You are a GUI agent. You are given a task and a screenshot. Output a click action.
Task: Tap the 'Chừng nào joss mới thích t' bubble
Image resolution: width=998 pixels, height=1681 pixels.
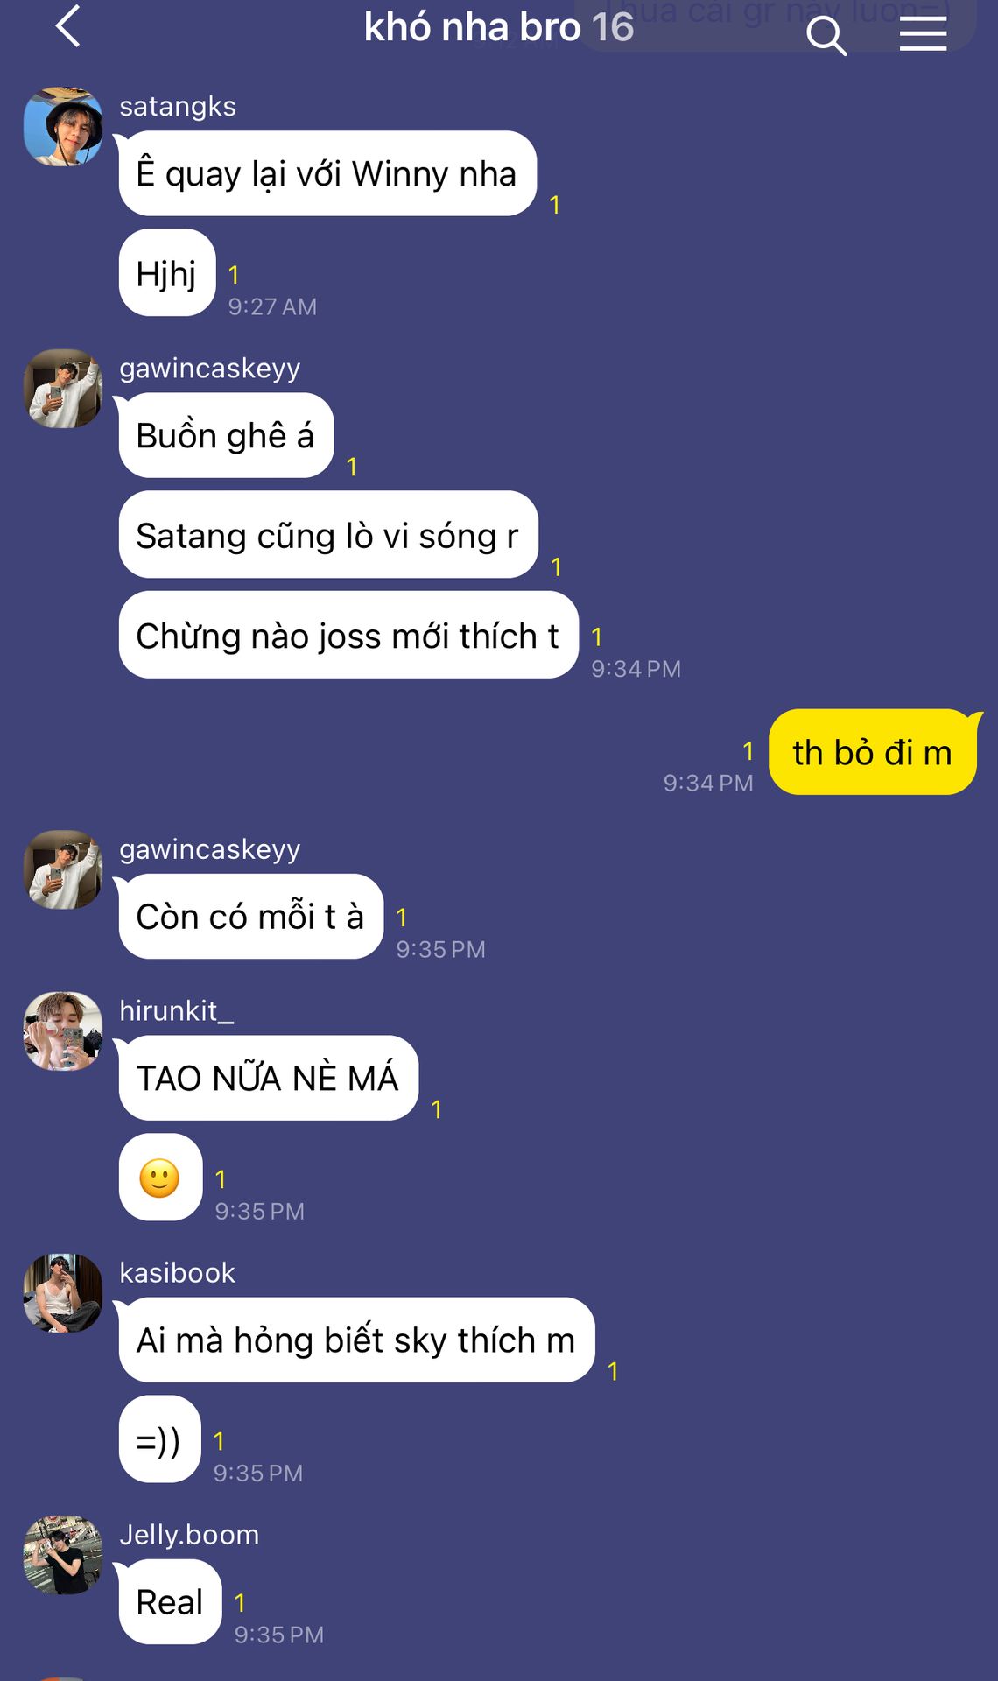point(348,635)
